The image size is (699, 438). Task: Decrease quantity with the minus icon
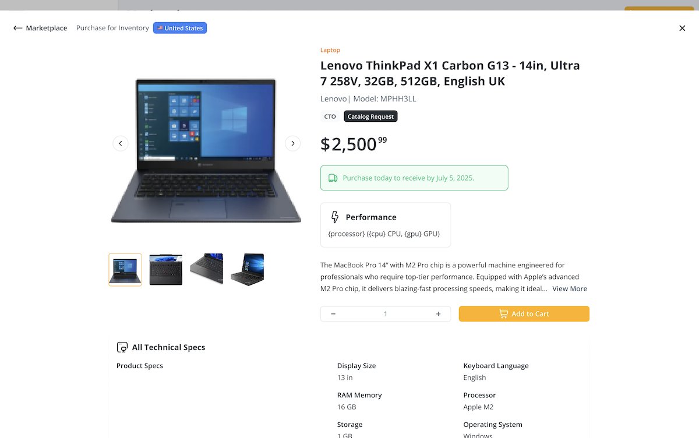(x=333, y=314)
